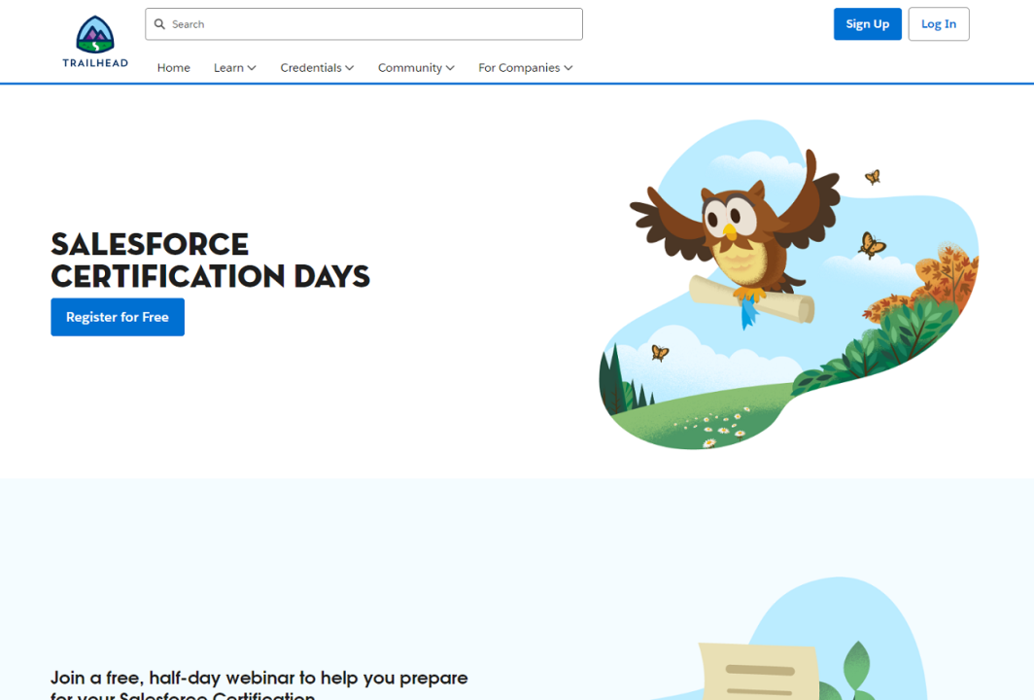This screenshot has height=700, width=1034.
Task: Click the Register for Free button
Action: pos(117,316)
